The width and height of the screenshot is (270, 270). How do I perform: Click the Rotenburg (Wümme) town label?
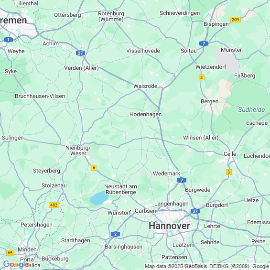point(111,16)
